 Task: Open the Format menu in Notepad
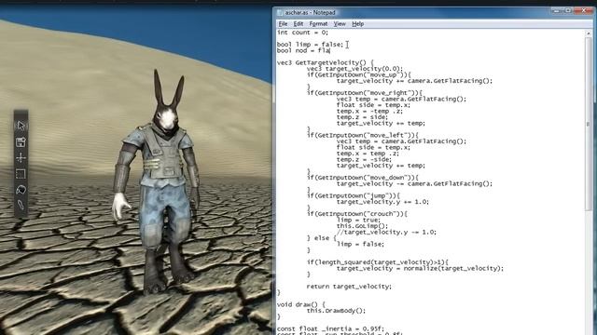(318, 23)
